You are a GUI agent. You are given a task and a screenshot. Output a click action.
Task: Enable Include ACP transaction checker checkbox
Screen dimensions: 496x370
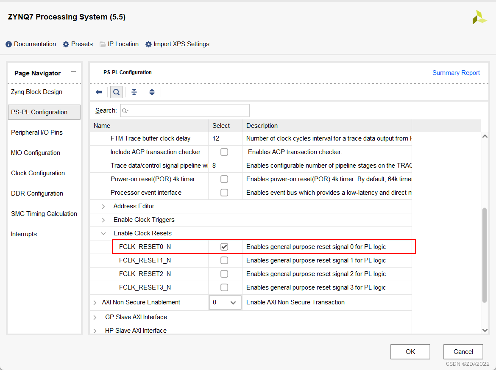(224, 152)
